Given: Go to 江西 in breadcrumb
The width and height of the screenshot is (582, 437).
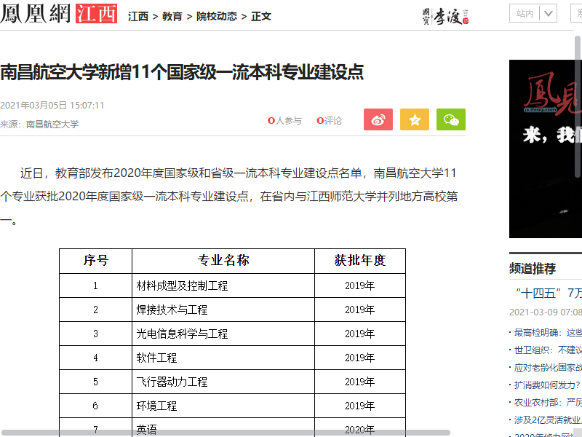Looking at the screenshot, I should click(x=137, y=16).
